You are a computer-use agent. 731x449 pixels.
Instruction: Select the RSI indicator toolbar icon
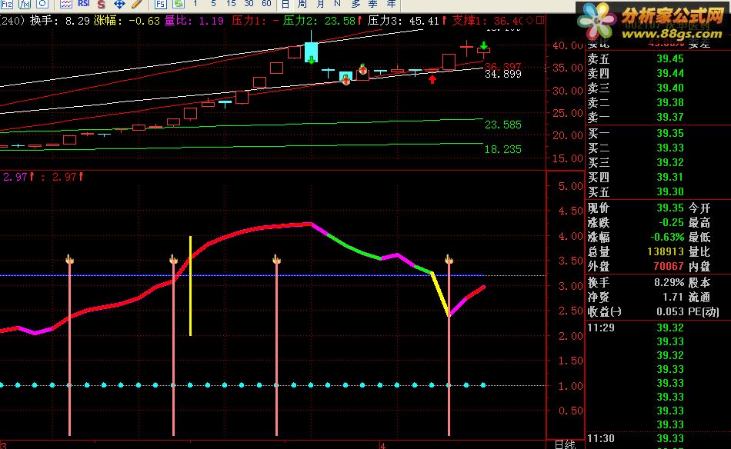click(84, 4)
